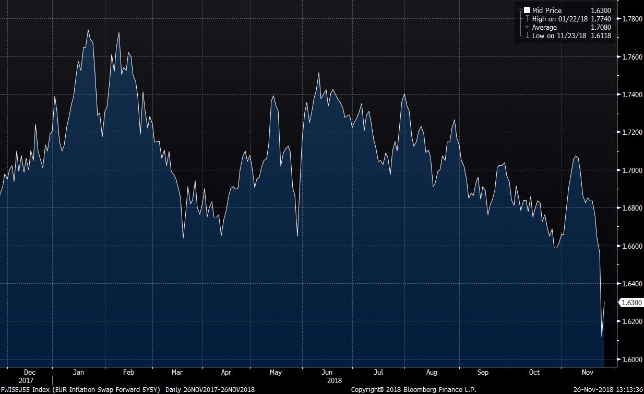Click the Mar month label on x-axis
Screen dimensions: 644x394
pyautogui.click(x=177, y=373)
